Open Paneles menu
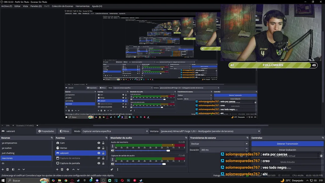This screenshot has width=325, height=183. [x=36, y=6]
